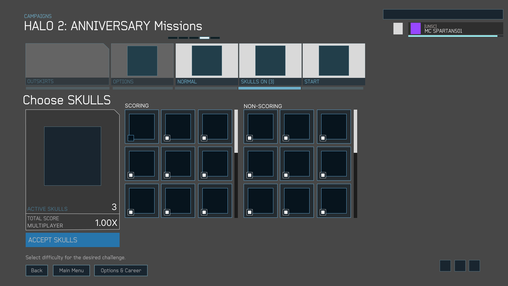Select the first-row, middle-column SCORING skull tile

[178, 127]
